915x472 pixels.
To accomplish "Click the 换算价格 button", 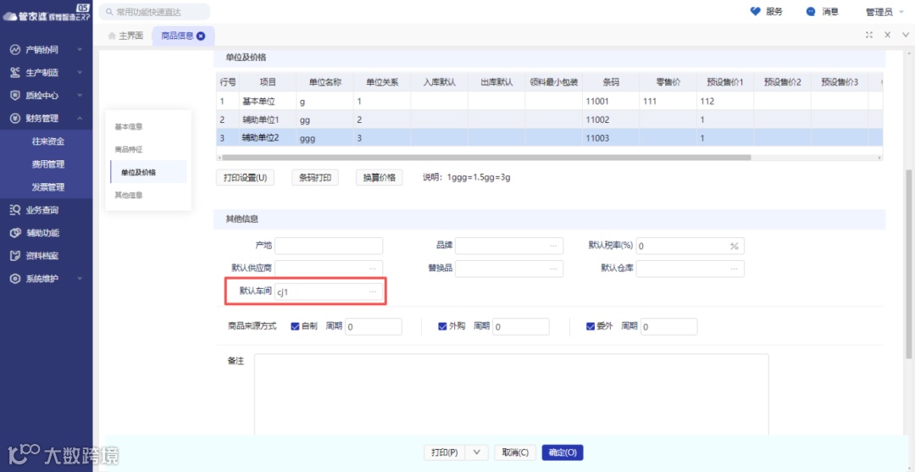I will click(x=380, y=178).
